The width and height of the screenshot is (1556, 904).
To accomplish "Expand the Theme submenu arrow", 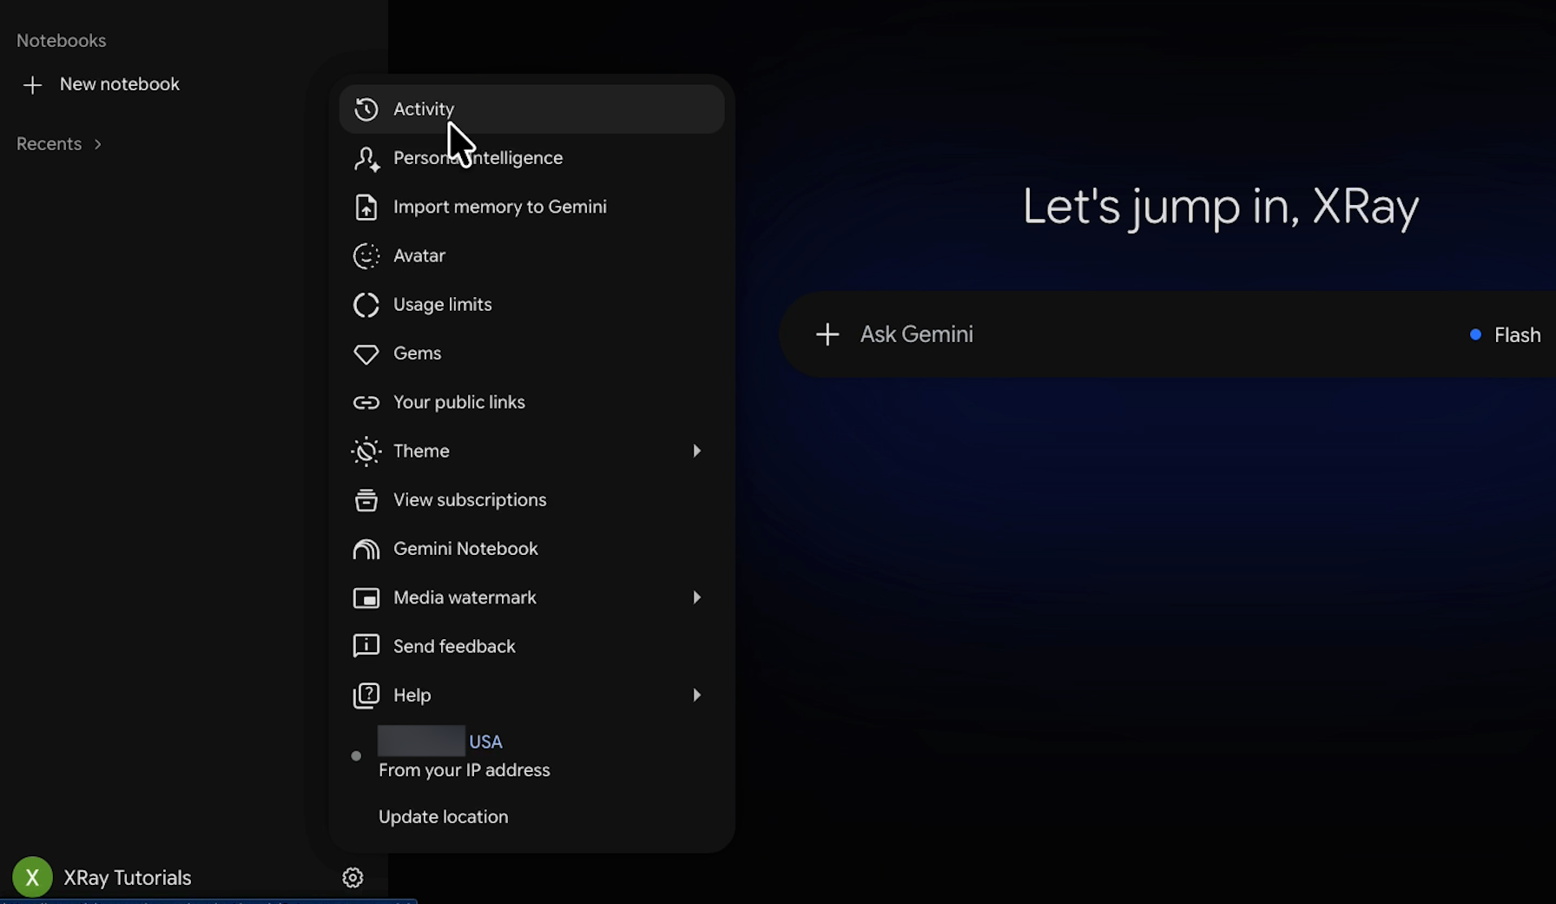I will click(696, 451).
